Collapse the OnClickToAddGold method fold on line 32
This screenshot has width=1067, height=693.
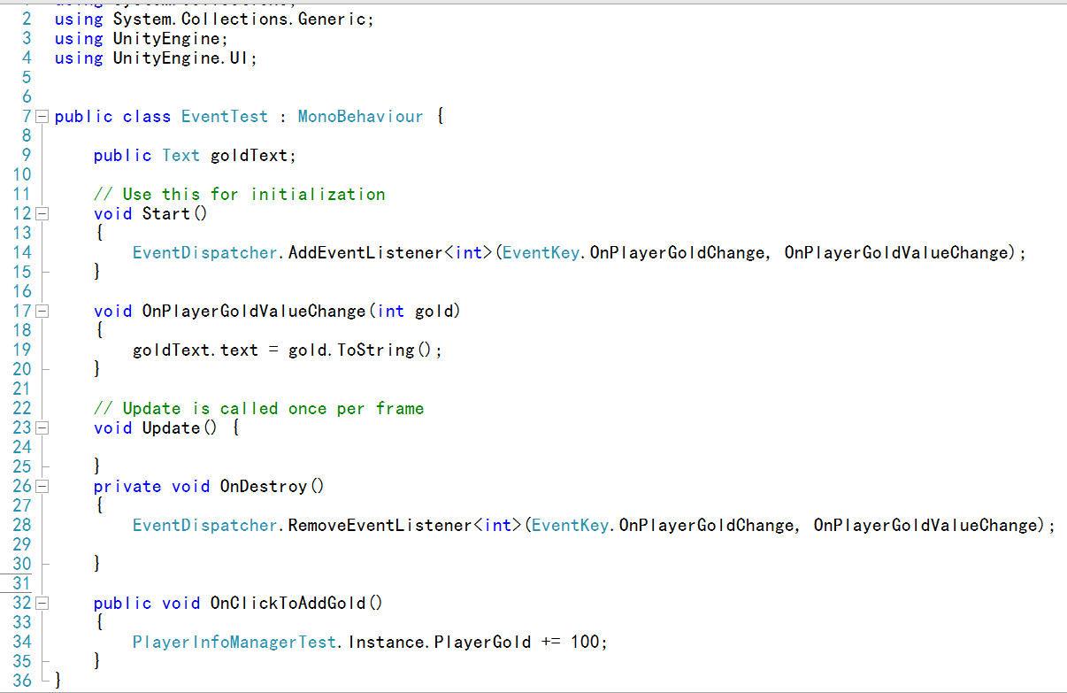tap(42, 604)
